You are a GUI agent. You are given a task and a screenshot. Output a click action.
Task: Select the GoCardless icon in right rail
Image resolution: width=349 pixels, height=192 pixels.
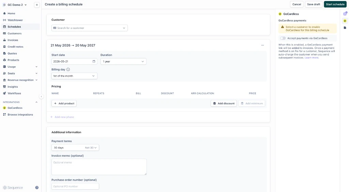point(345,21)
